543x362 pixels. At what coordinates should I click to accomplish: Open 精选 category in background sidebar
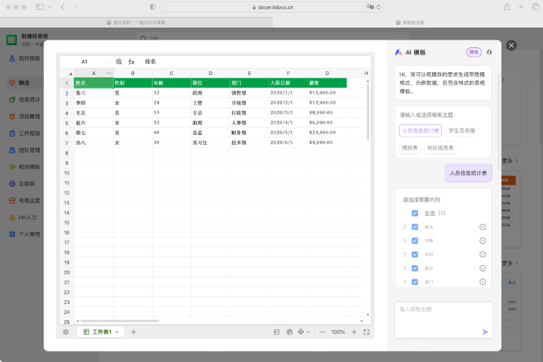[x=24, y=83]
